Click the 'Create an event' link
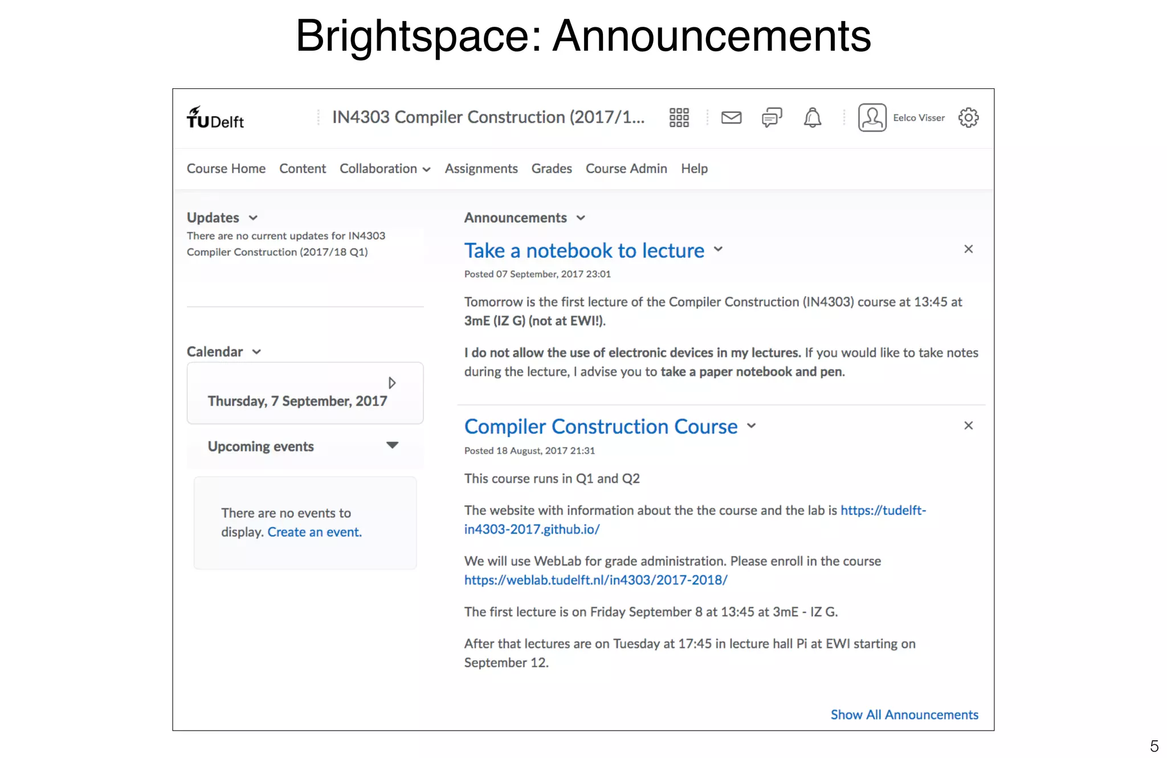 click(314, 532)
